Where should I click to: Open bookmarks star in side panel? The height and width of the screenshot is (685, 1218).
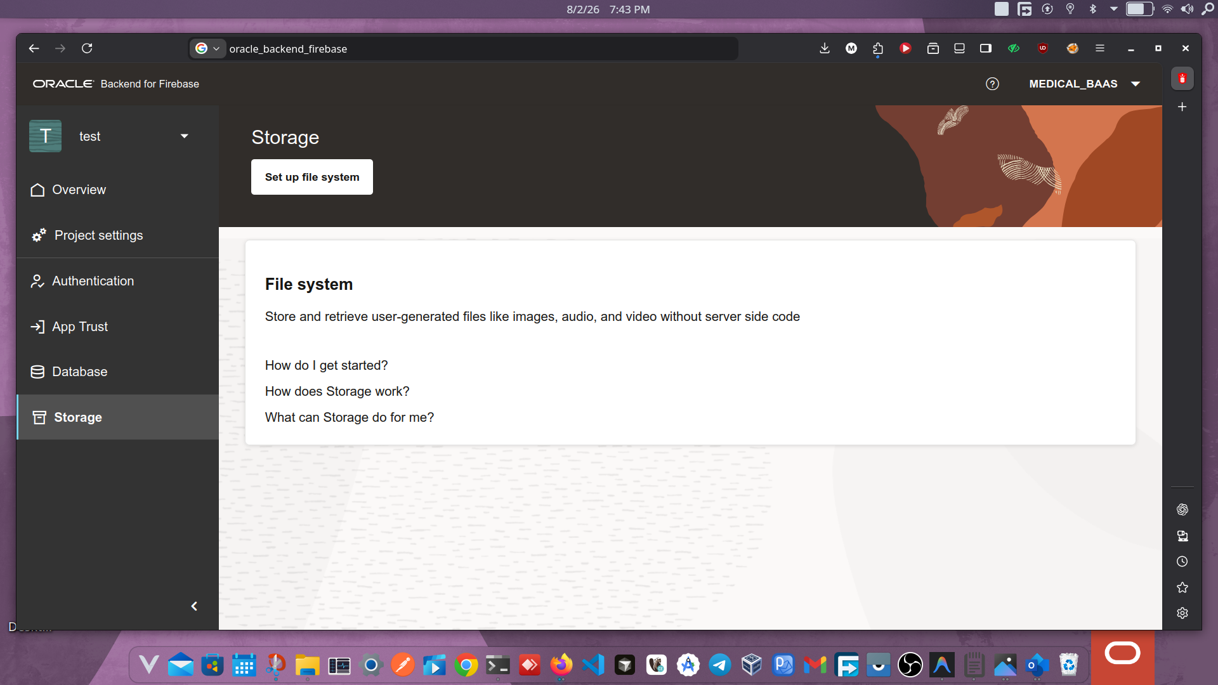tap(1182, 587)
